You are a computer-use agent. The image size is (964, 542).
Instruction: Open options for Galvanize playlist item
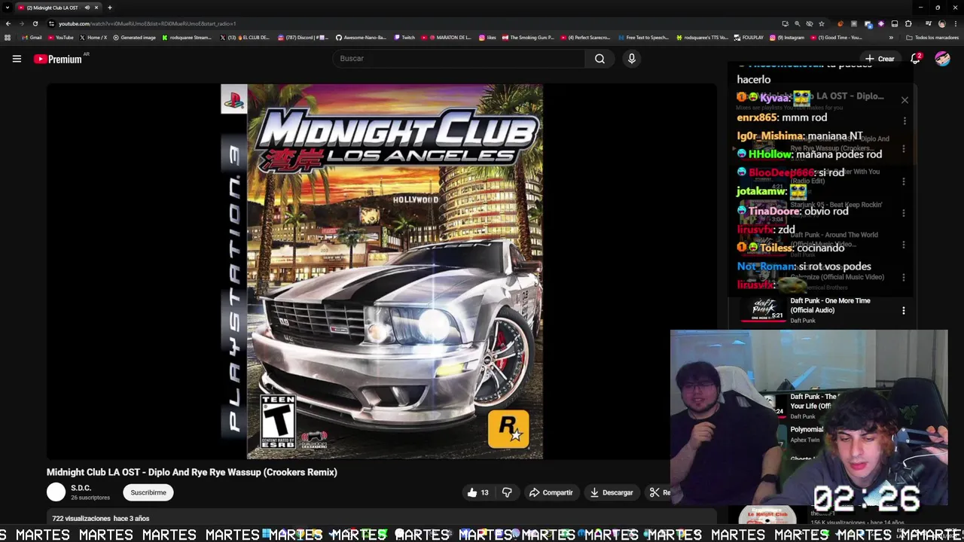[x=904, y=277]
